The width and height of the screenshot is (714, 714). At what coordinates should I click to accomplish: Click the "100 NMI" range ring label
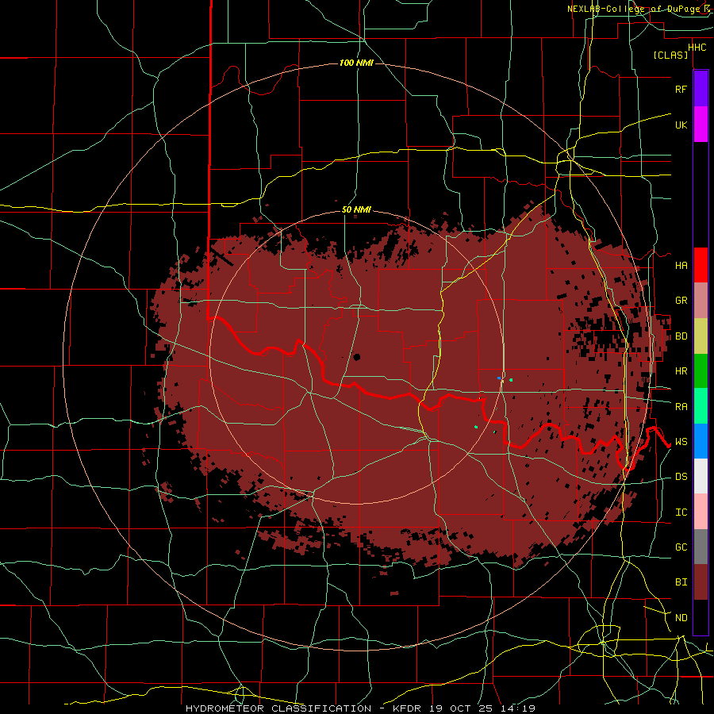[x=356, y=63]
